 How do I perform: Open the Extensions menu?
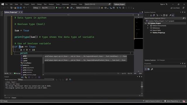(x=65, y=4)
